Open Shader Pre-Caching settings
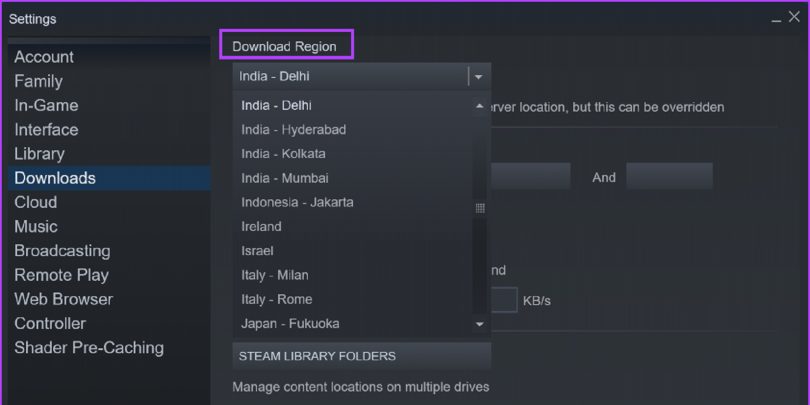 (x=109, y=348)
